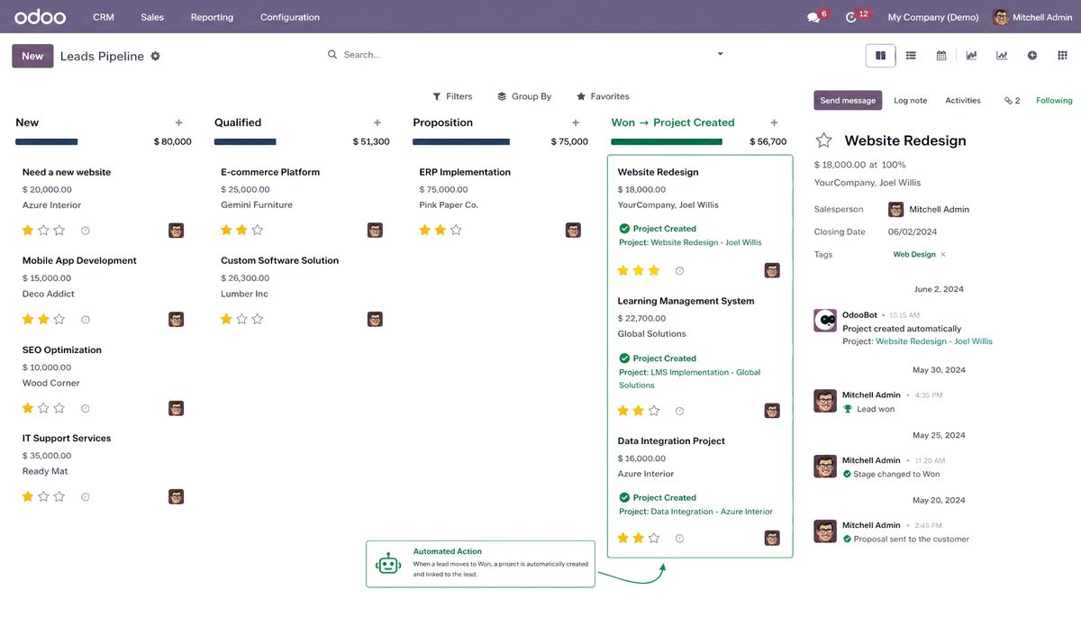Switch to the List view icon
The width and height of the screenshot is (1081, 617).
[911, 56]
